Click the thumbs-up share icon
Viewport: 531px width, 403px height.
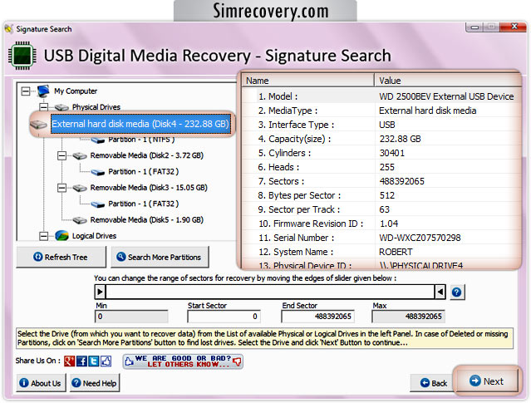(x=106, y=361)
